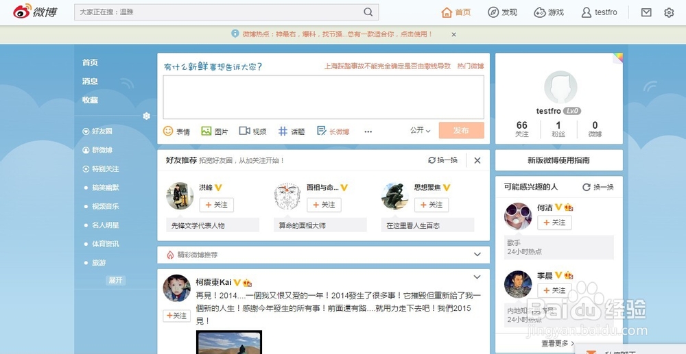View 1 粉丝 followers count
Image resolution: width=686 pixels, height=354 pixels.
[558, 129]
